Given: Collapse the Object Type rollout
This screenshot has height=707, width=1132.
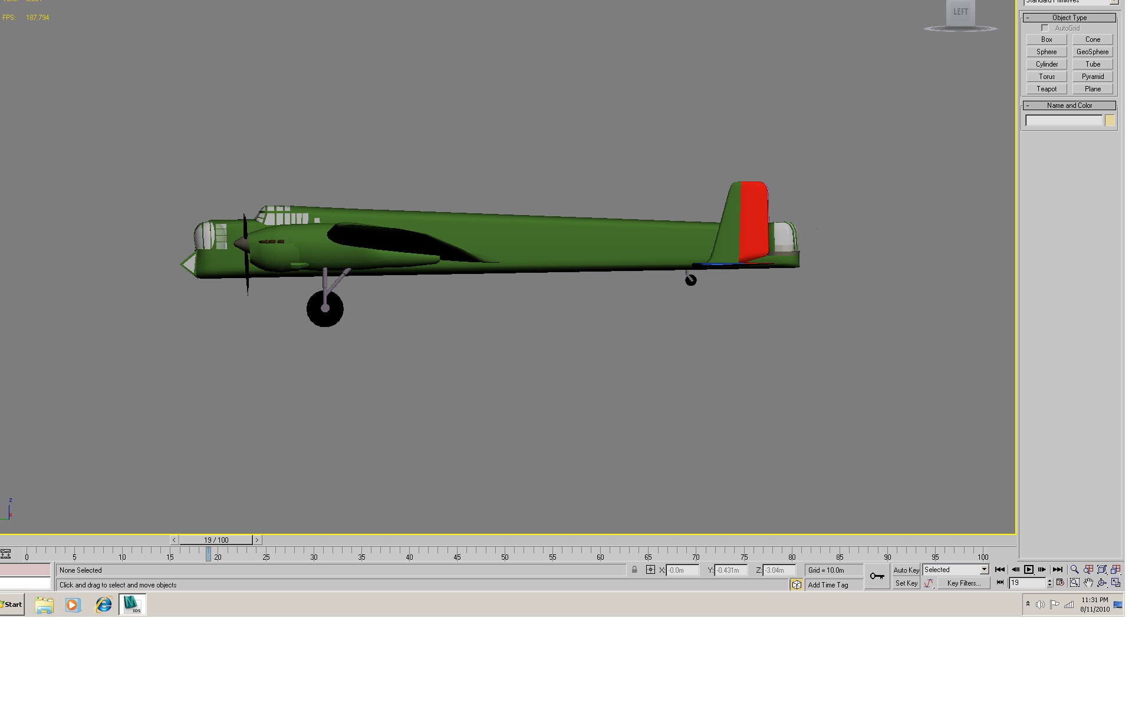Looking at the screenshot, I should click(x=1069, y=18).
